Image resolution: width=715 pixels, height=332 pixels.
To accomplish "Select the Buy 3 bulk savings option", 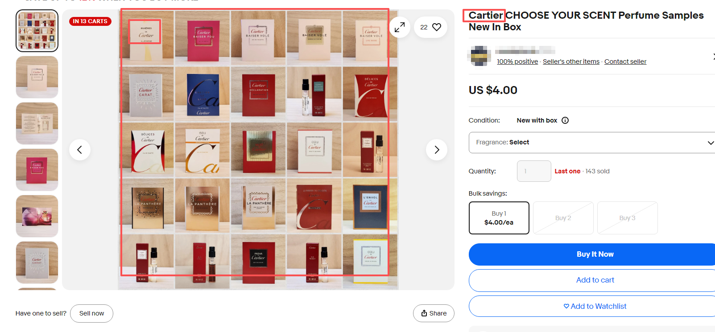I will pos(627,218).
